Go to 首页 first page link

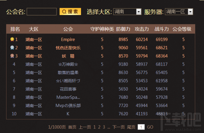pyautogui.click(x=72, y=127)
